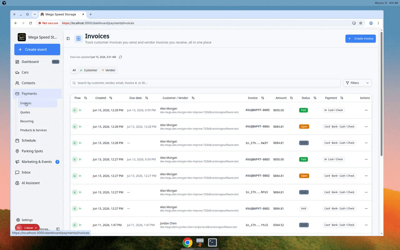Open a new browser tab
Image resolution: width=400 pixels, height=250 pixels.
[91, 14]
